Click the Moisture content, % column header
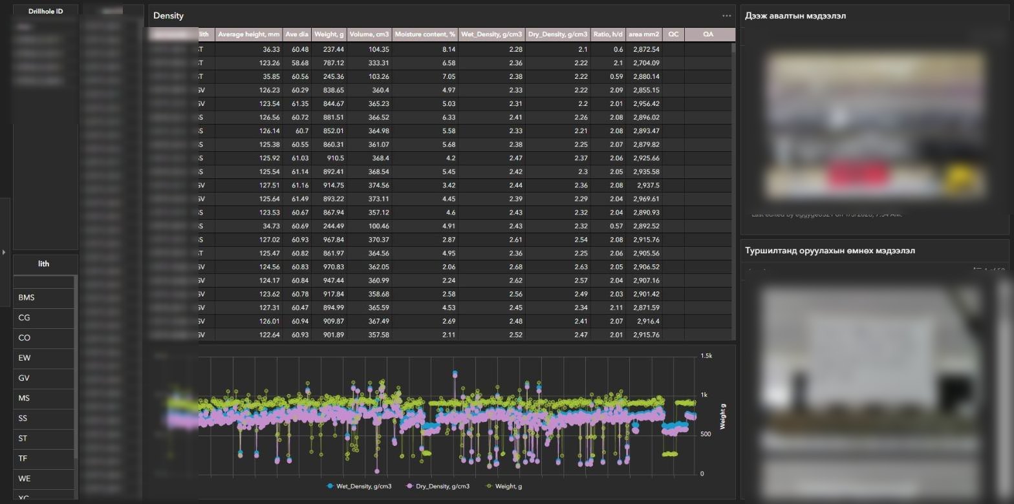 point(426,34)
